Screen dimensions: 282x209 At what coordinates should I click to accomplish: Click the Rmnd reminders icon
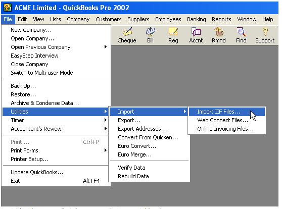pos(218,32)
